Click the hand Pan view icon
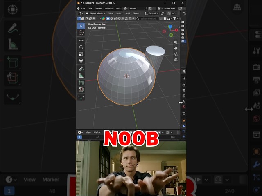The height and width of the screenshot is (196, 262). [x=176, y=48]
